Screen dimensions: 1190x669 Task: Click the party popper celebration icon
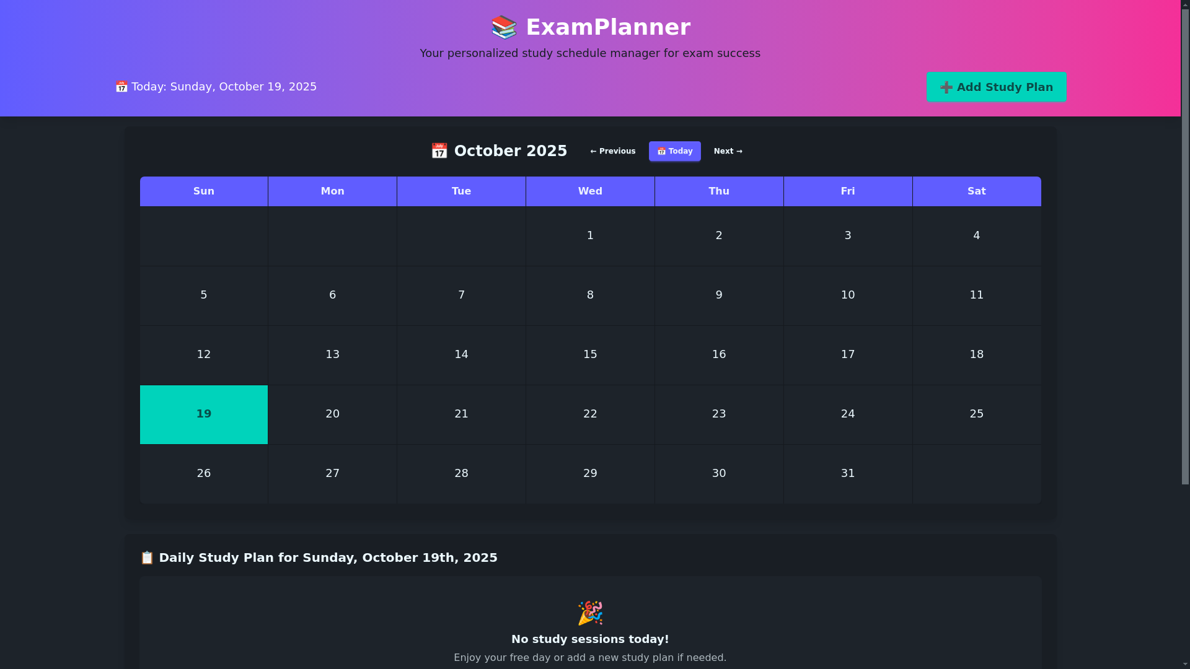point(590,613)
